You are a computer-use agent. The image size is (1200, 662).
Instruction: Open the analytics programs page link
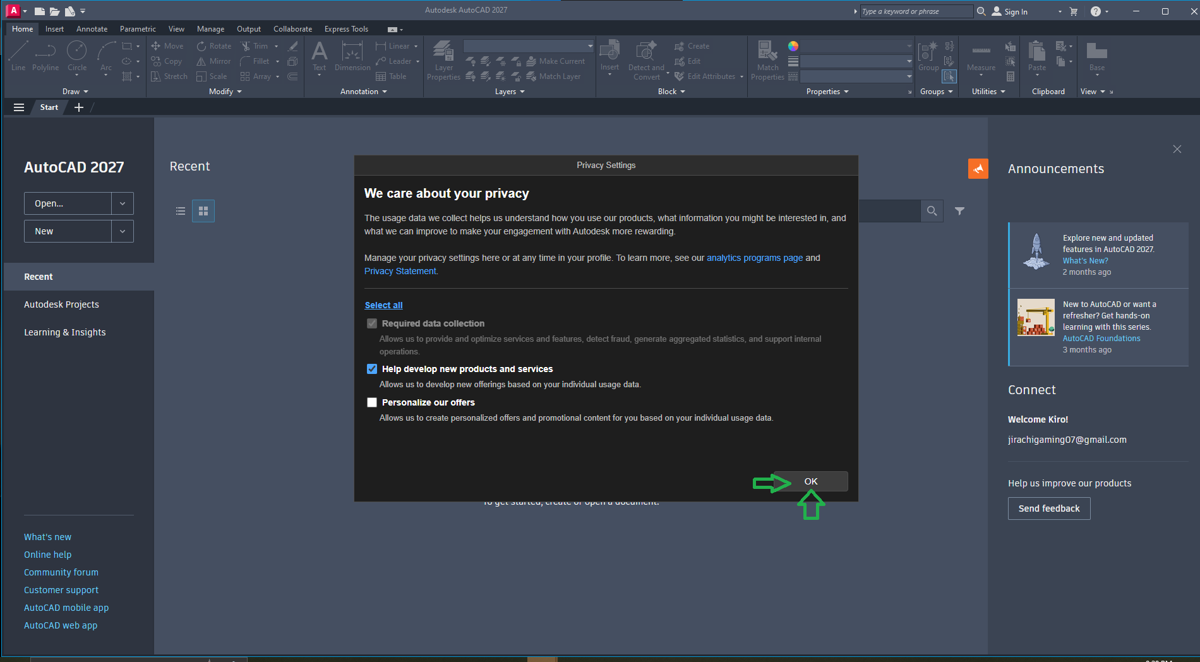pyautogui.click(x=755, y=258)
